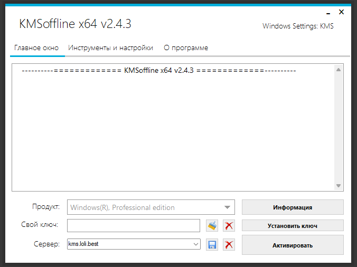Screen dimensions: 357x267
Task: Expand the Сервер combo box arrow
Action: [196, 244]
